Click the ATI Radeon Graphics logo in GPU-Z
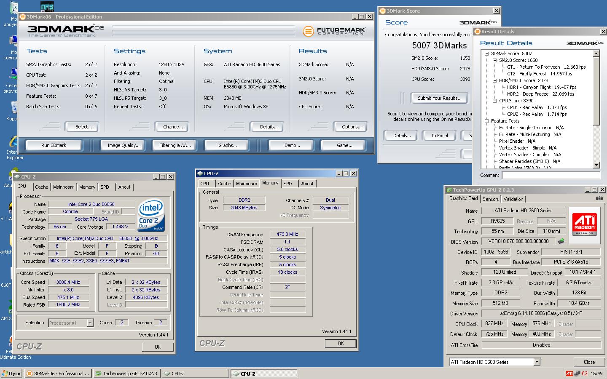Viewport: 607px width, 379px height. point(584,225)
